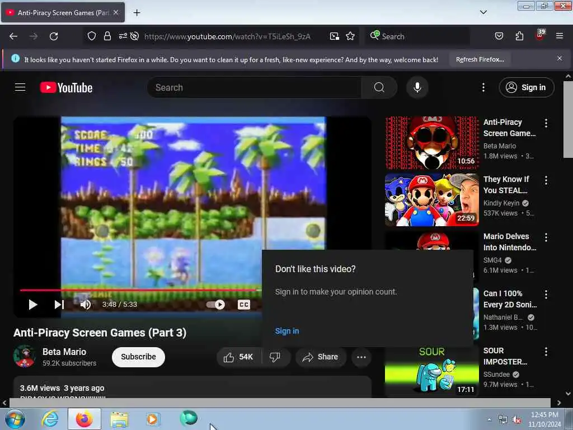
Task: Click the dislike thumbs down button
Action: (x=275, y=357)
